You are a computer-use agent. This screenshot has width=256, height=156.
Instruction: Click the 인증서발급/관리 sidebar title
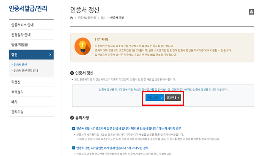(x=28, y=8)
